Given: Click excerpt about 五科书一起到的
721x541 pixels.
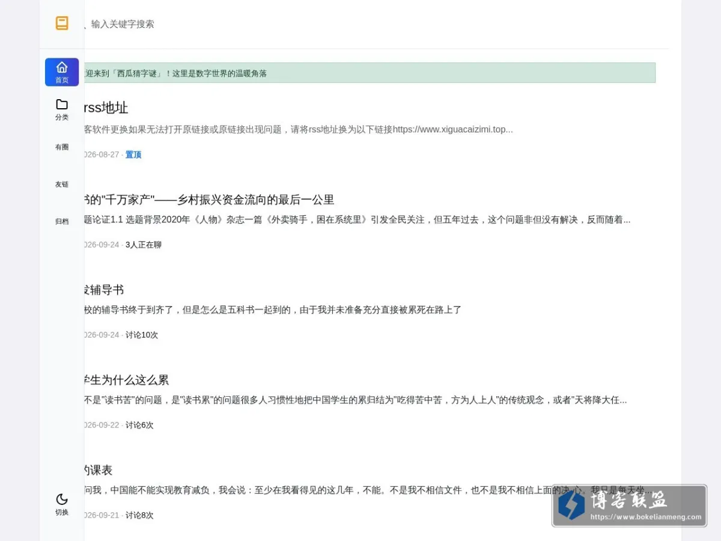Looking at the screenshot, I should tap(273, 310).
